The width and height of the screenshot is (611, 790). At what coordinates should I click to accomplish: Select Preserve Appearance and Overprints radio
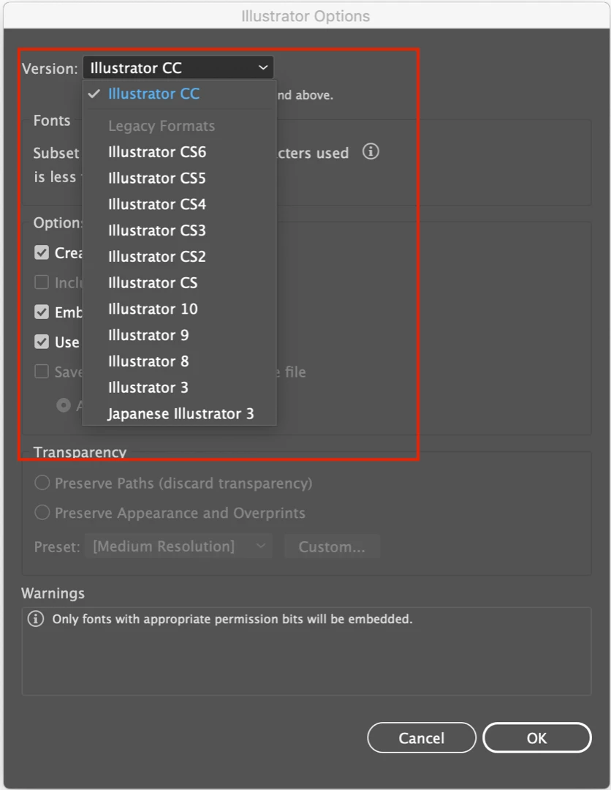(x=42, y=512)
